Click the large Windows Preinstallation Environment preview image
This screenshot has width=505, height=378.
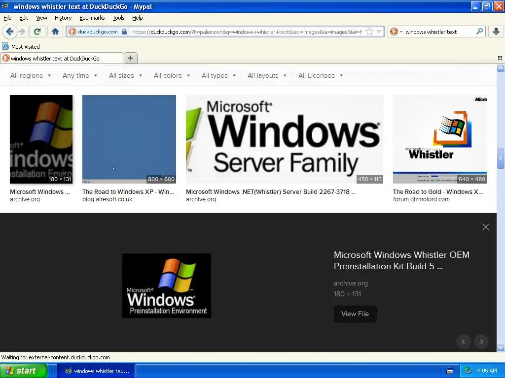pos(167,286)
